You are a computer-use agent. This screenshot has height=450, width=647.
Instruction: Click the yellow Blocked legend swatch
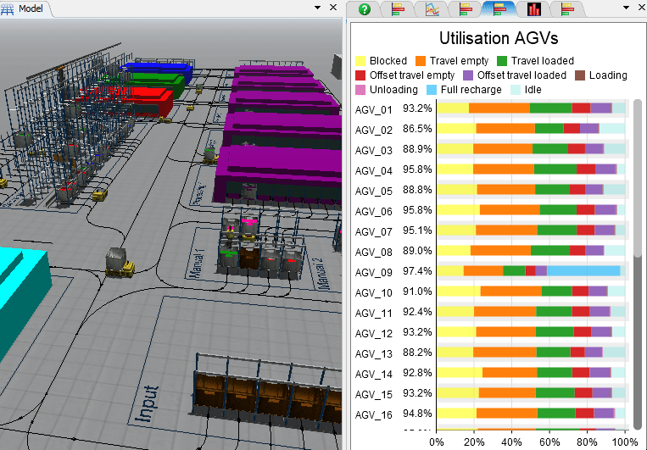point(361,61)
